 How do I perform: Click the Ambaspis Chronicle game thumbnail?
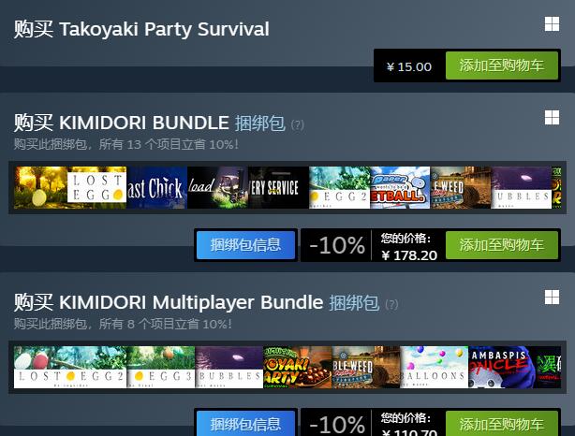point(502,367)
